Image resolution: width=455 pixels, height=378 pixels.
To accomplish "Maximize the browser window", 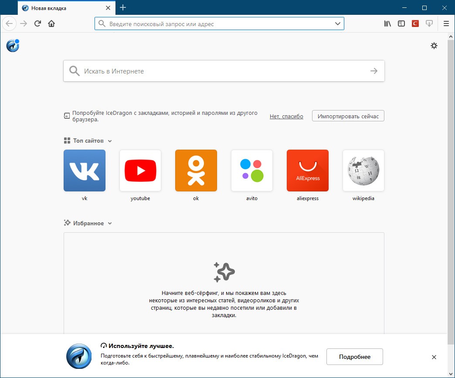I will tap(424, 7).
